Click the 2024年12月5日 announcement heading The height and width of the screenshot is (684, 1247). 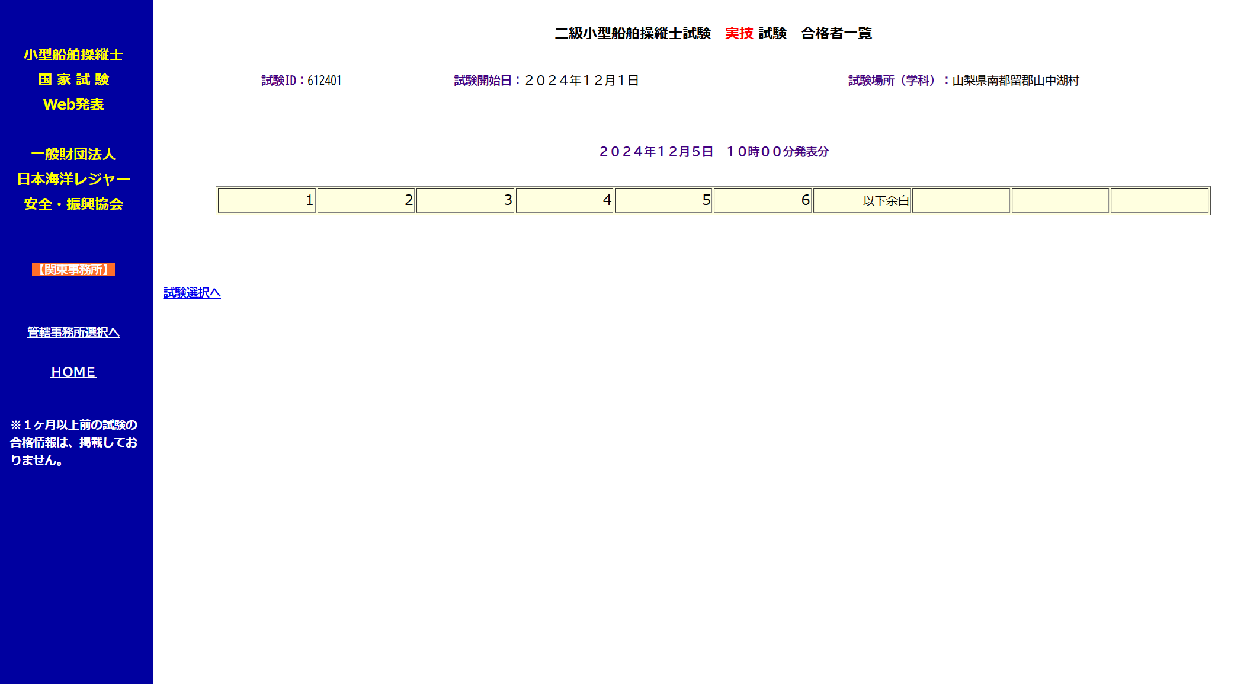713,152
